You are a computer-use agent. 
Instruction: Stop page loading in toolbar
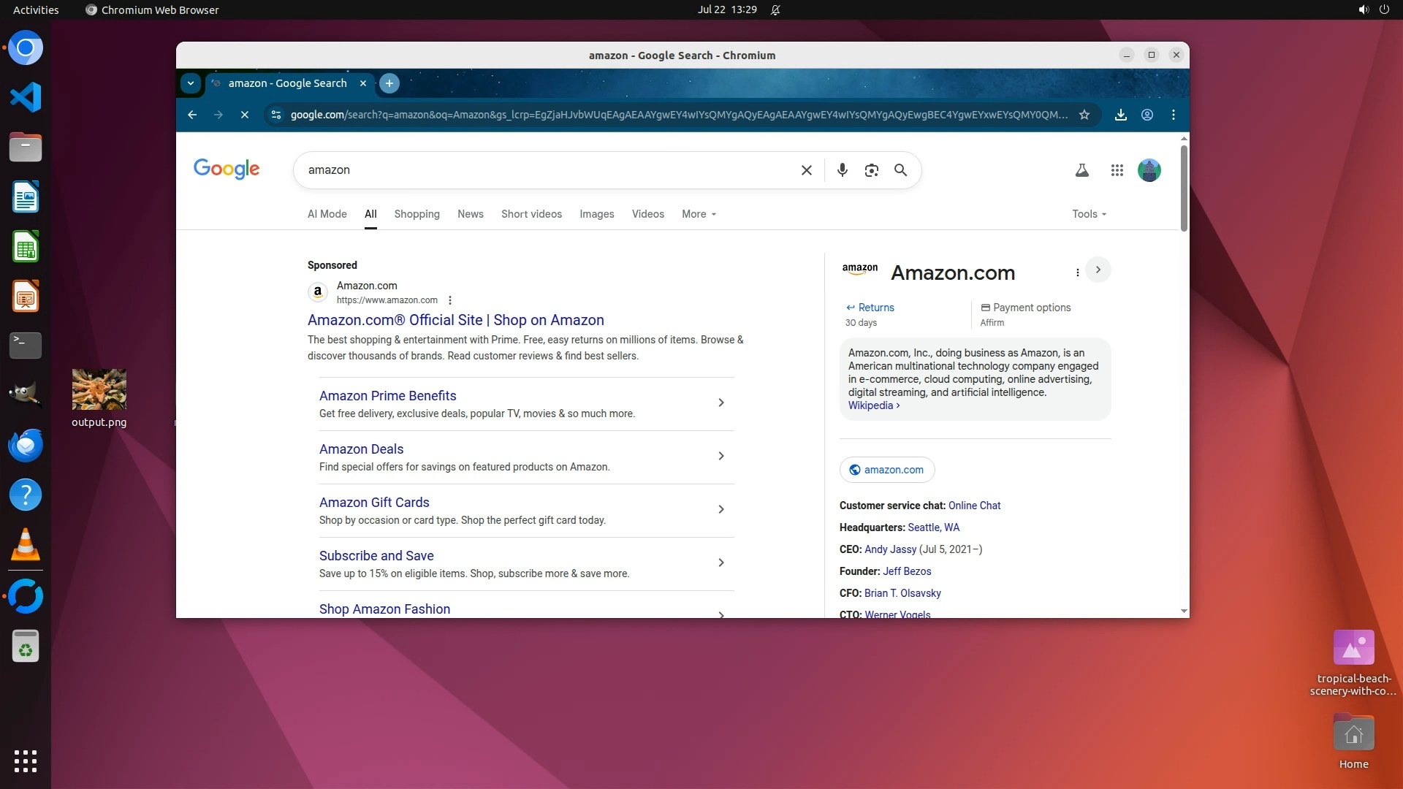tap(245, 115)
